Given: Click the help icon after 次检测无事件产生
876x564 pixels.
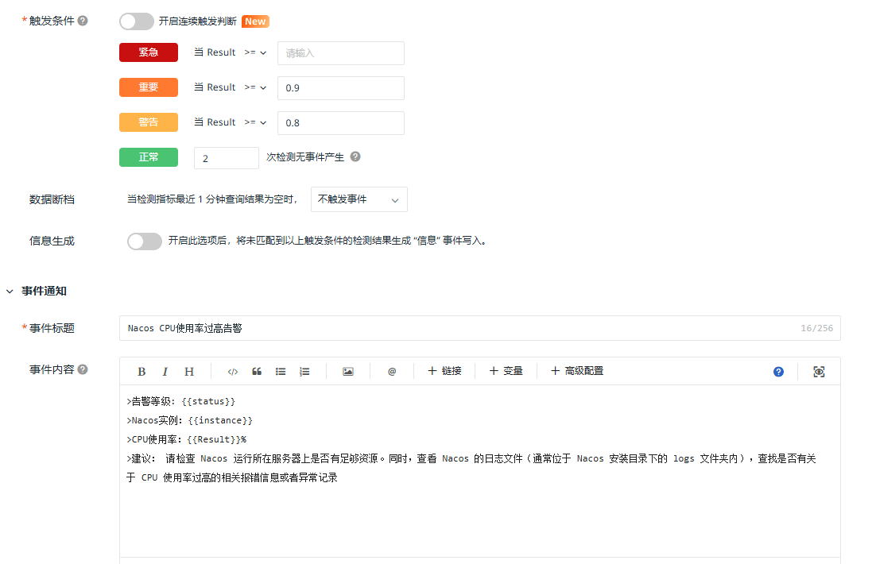Looking at the screenshot, I should tap(355, 157).
